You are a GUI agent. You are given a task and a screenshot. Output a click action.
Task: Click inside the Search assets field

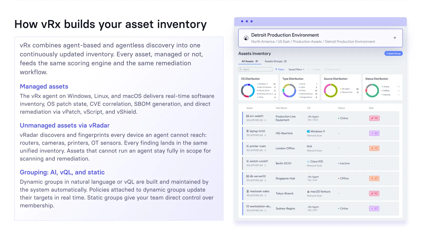[255, 70]
